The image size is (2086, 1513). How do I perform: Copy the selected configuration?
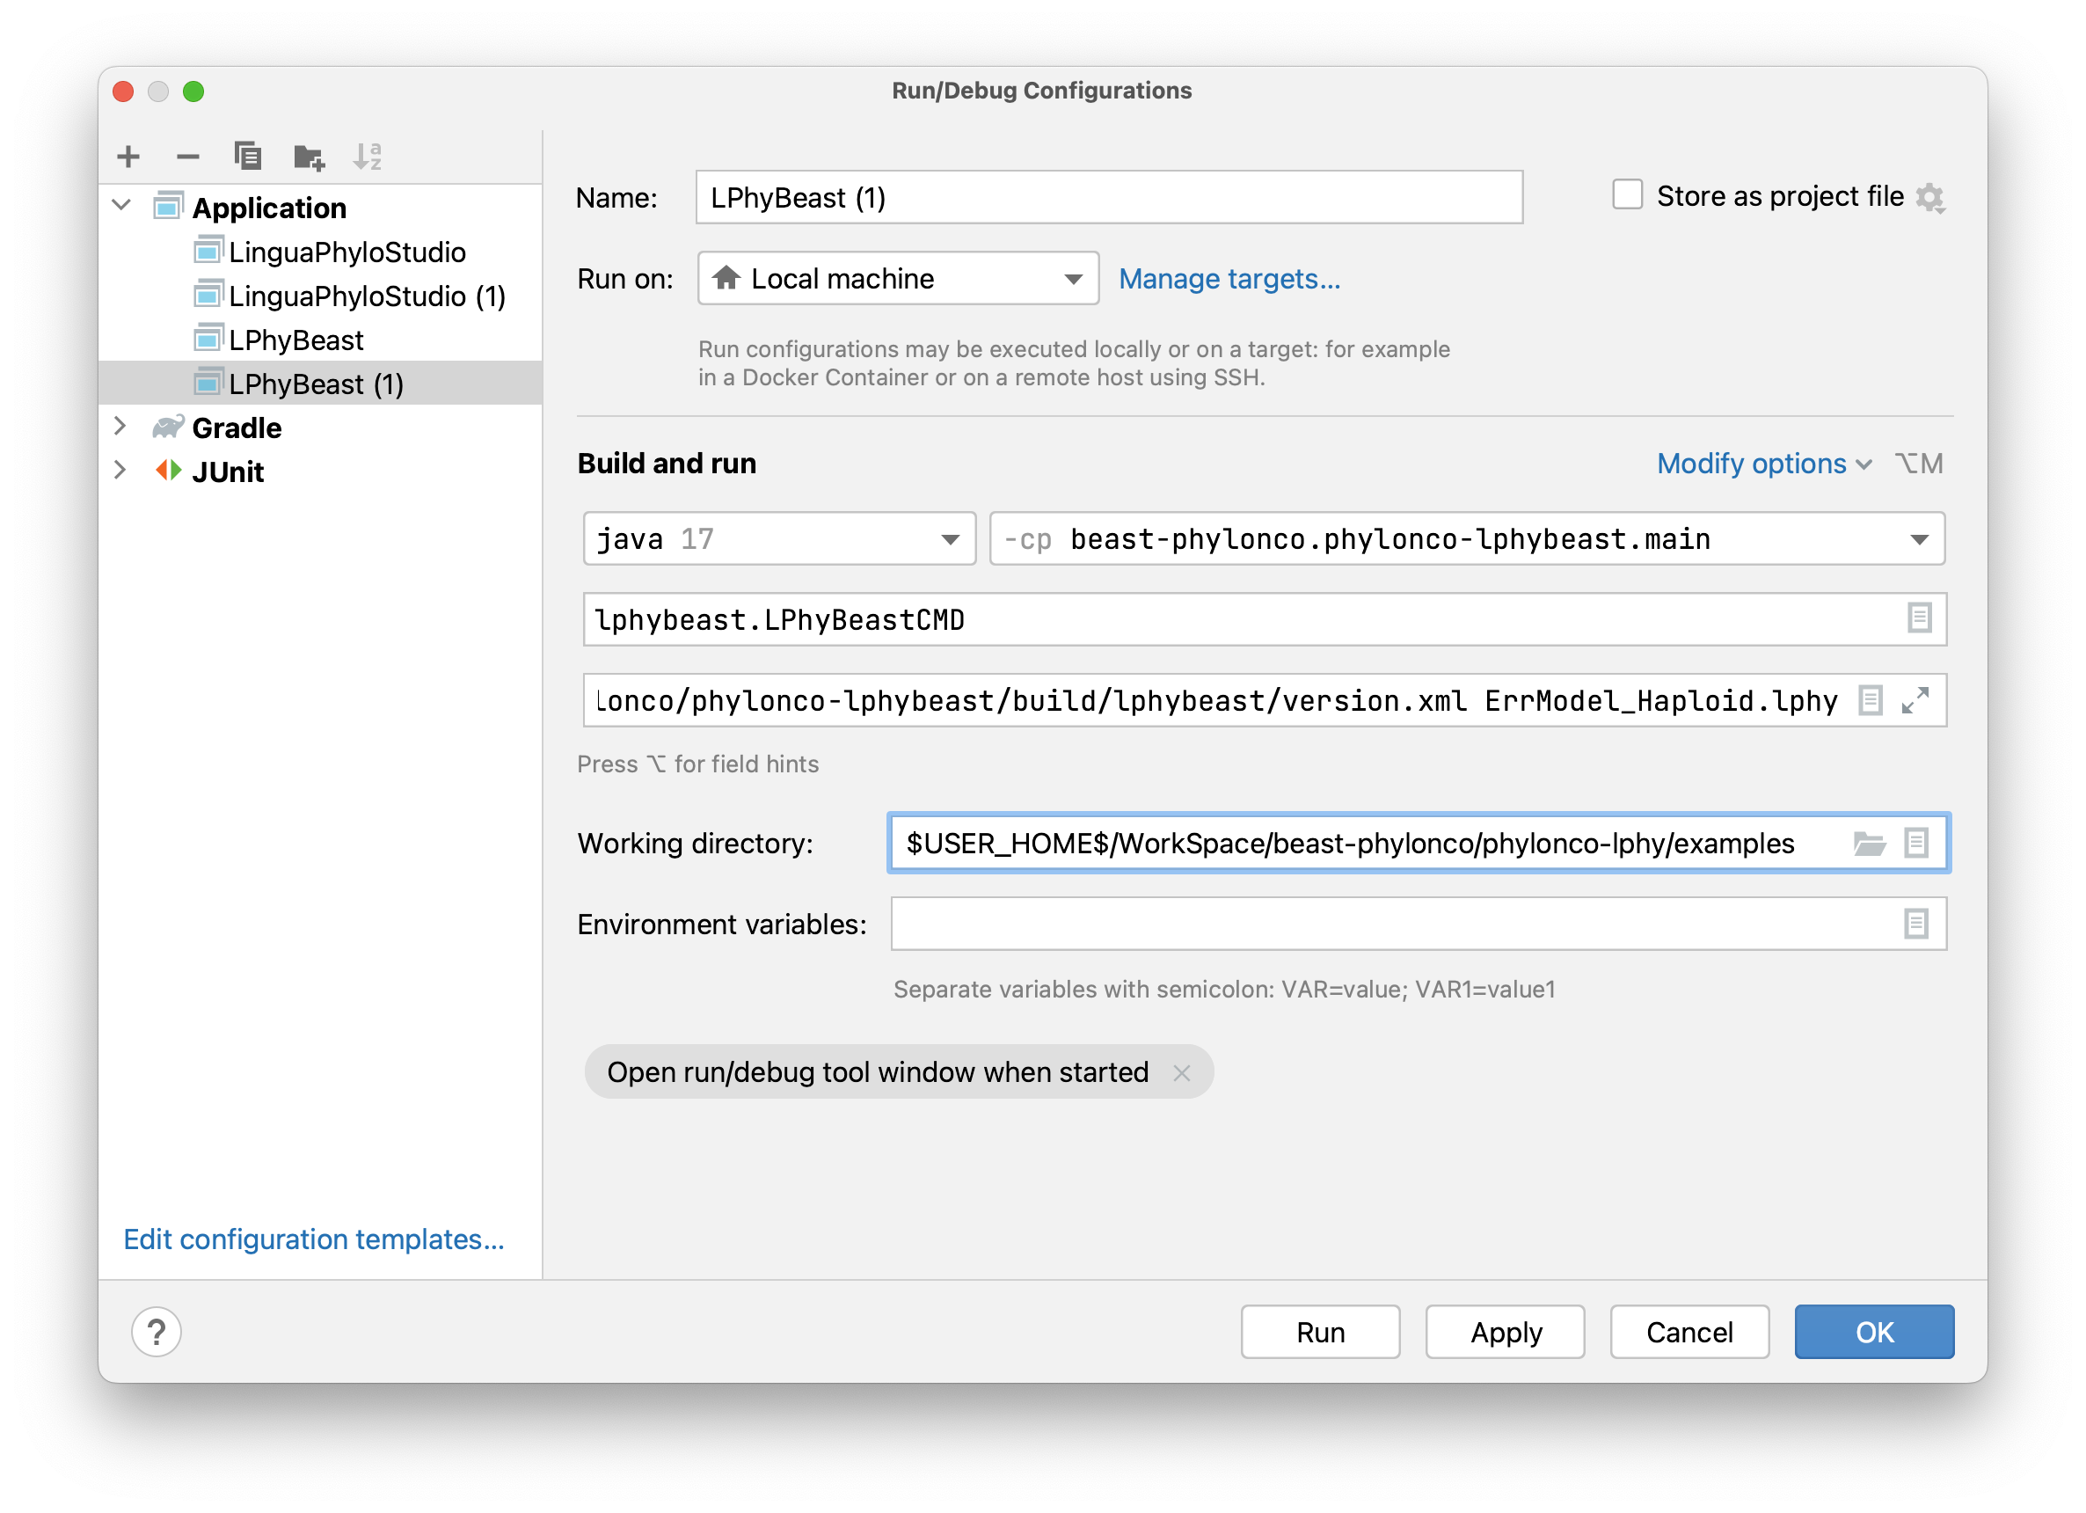point(247,157)
